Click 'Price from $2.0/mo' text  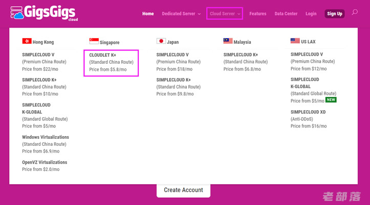[40, 169]
